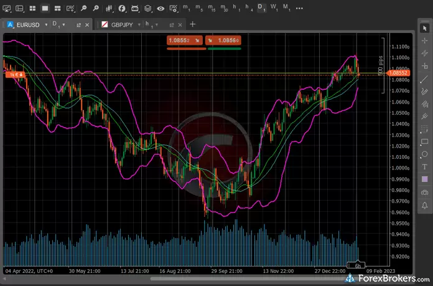Toggle the single chart layout mode

[x=45, y=9]
